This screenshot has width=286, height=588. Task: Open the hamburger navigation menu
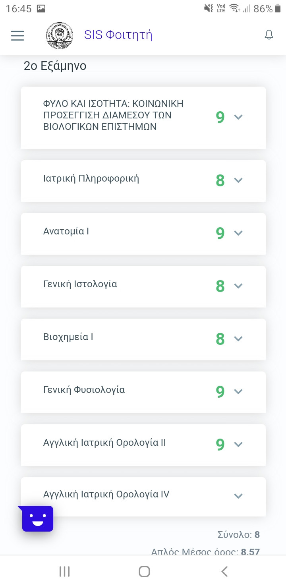tap(17, 36)
